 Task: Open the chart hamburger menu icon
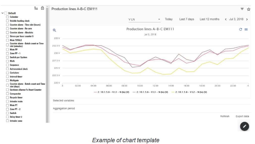point(246,29)
